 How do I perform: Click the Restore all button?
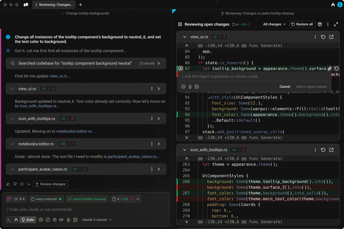point(302,24)
